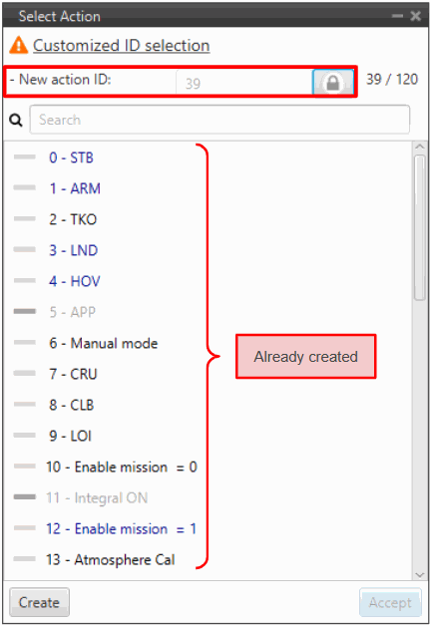Viewport: 430px width, 625px height.
Task: Choose 6 - Manual mode action
Action: tap(104, 343)
